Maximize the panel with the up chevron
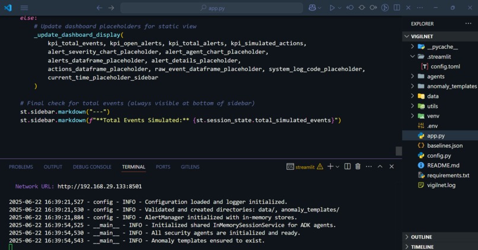Image resolution: width=478 pixels, height=250 pixels. 380,166
